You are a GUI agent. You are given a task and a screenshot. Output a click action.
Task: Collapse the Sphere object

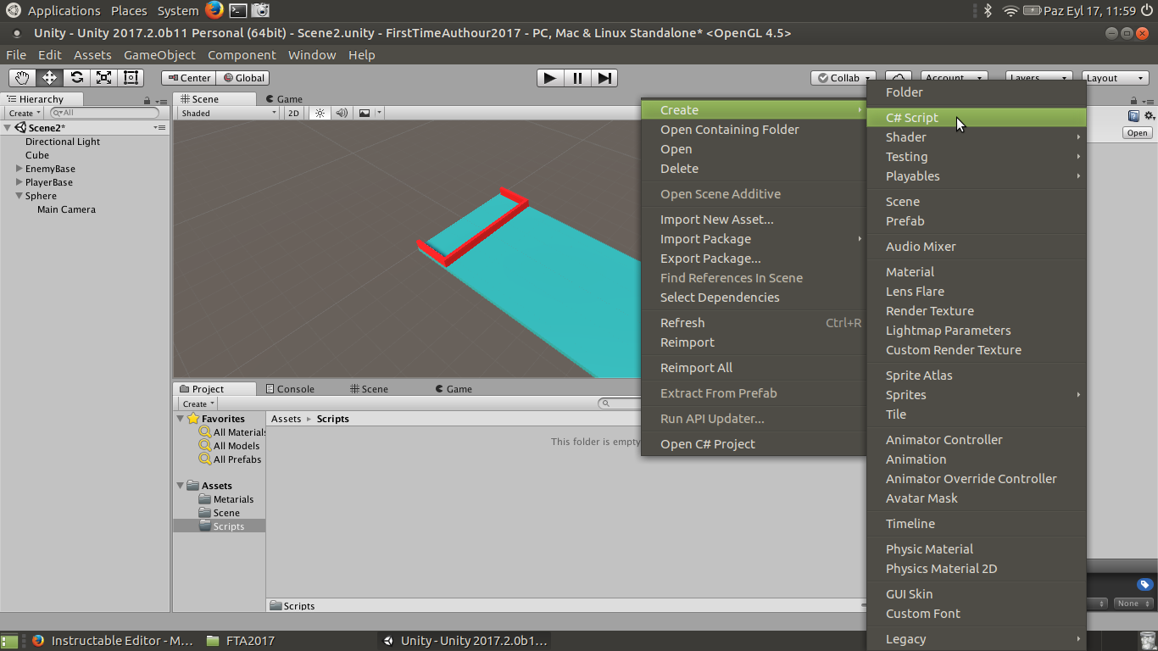tap(19, 196)
